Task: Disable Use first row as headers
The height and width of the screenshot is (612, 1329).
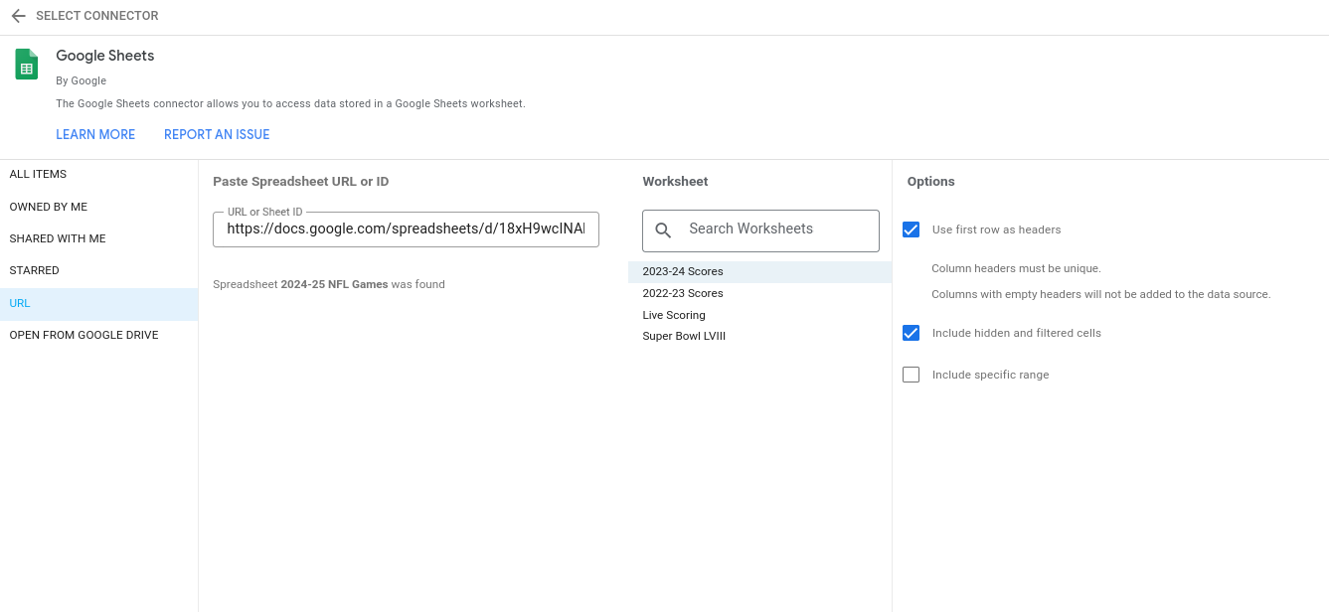Action: pos(911,229)
